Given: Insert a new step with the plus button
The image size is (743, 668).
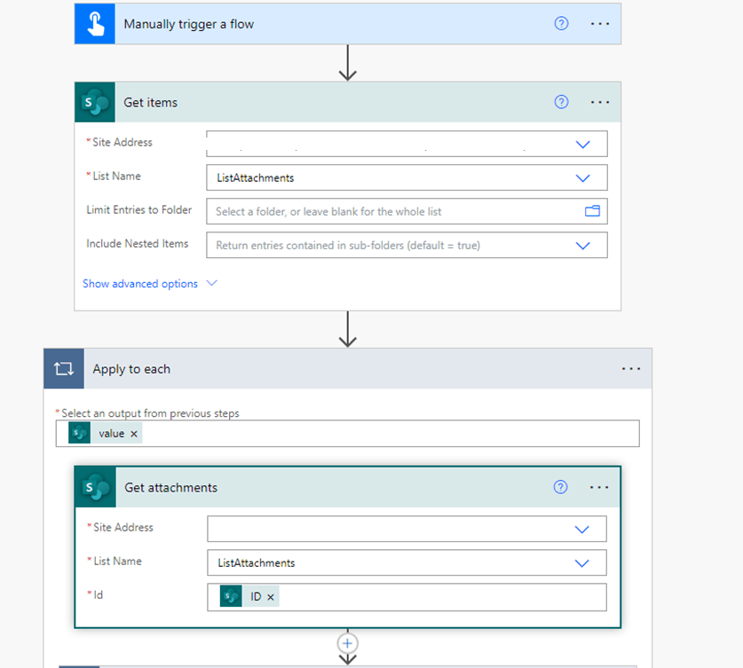Looking at the screenshot, I should [x=347, y=643].
